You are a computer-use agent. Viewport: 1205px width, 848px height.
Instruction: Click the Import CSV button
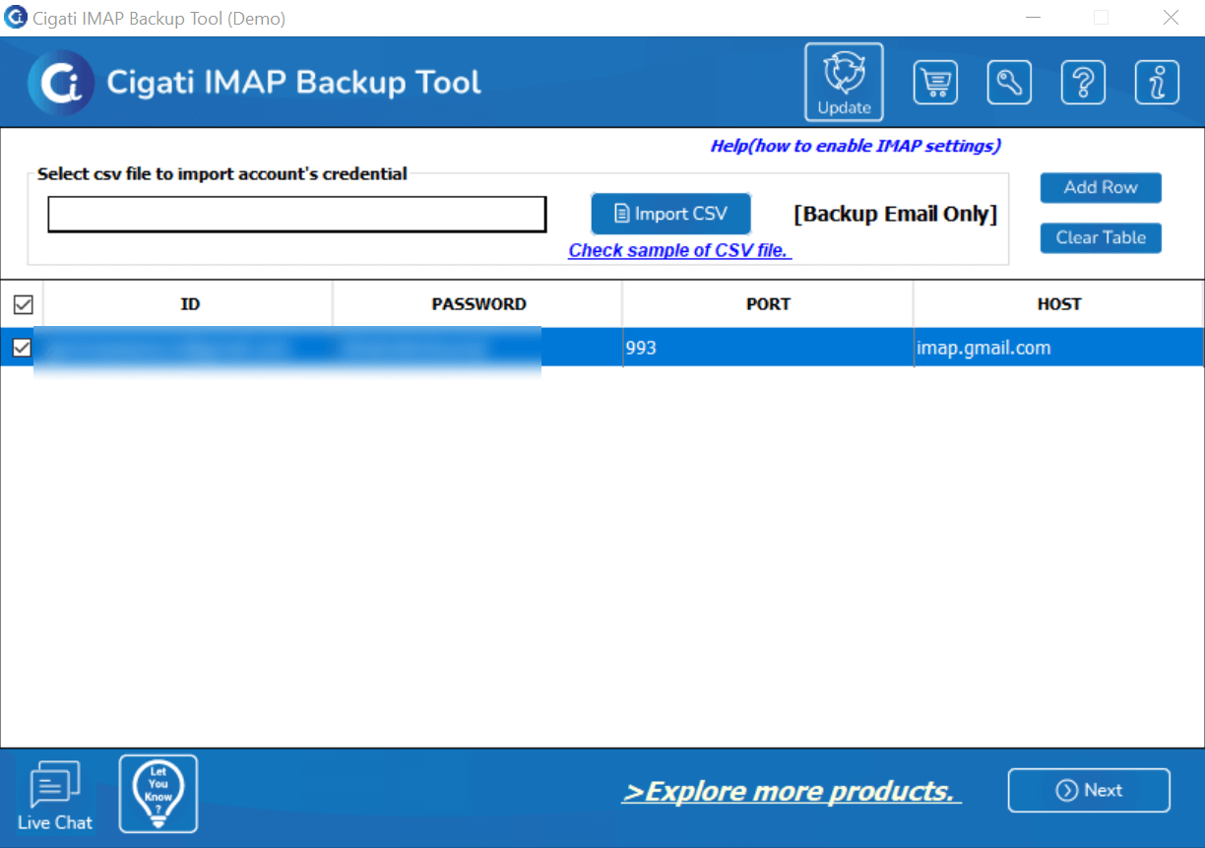[671, 214]
